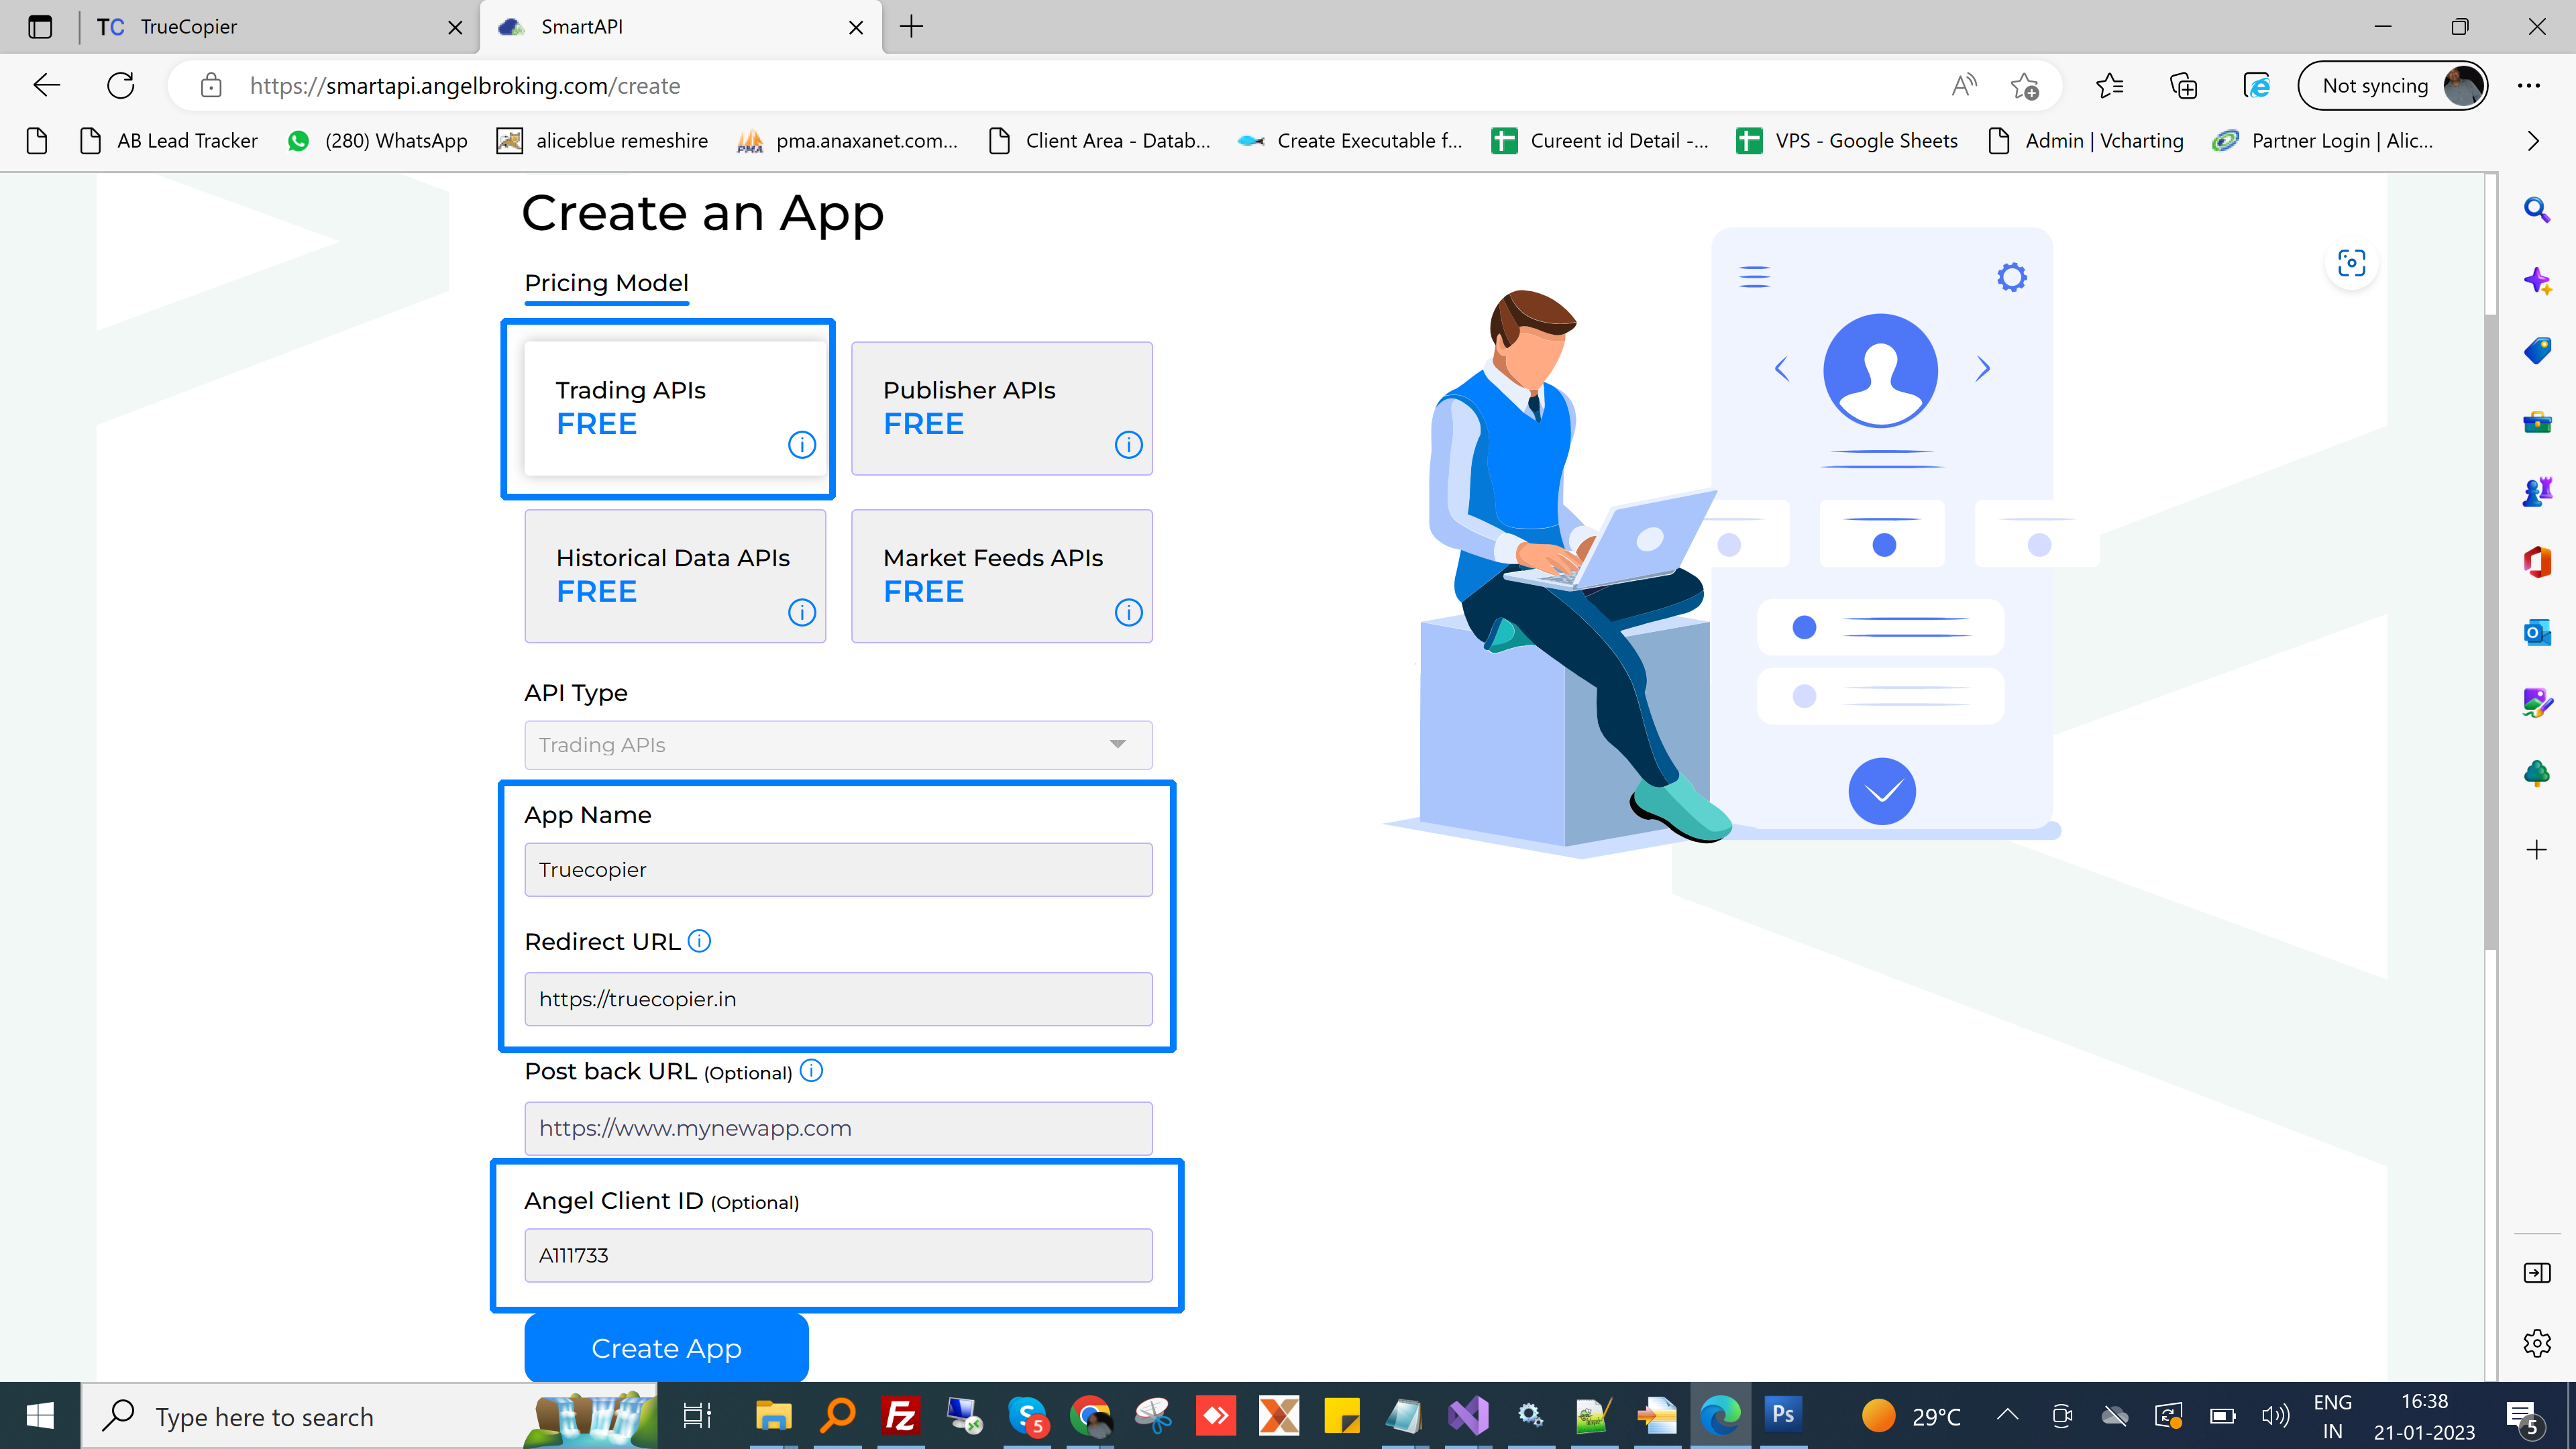The width and height of the screenshot is (2576, 1449).
Task: Open aliceblue remeshire bookmark
Action: pos(602,141)
